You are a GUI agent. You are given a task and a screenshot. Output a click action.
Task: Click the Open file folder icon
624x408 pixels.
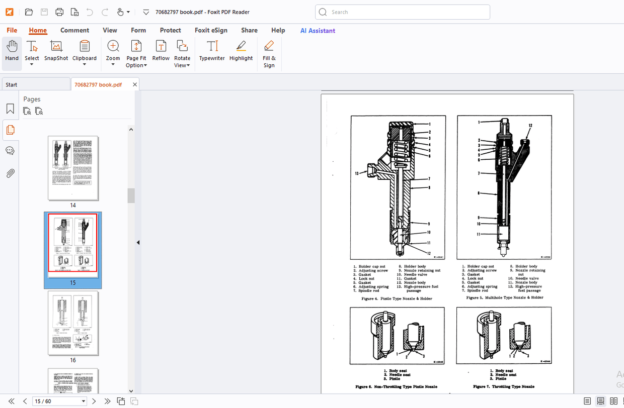(29, 12)
